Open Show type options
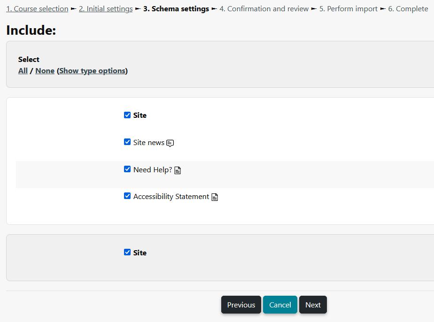The width and height of the screenshot is (434, 322). point(93,70)
